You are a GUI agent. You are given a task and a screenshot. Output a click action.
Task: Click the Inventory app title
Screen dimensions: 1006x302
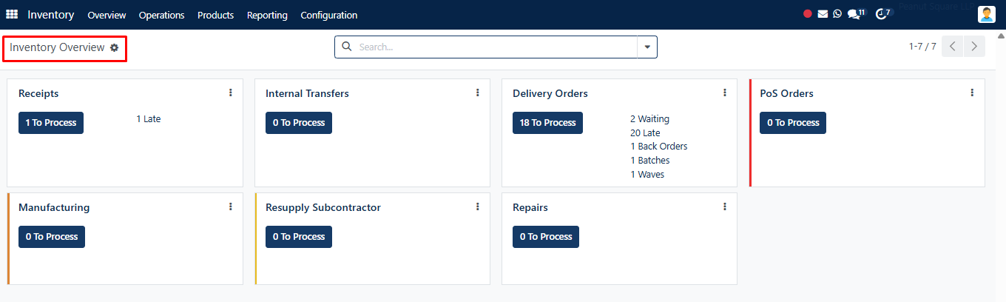(x=51, y=15)
